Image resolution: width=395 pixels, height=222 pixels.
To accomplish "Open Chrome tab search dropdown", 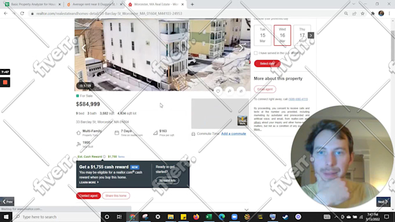I will [353, 4].
